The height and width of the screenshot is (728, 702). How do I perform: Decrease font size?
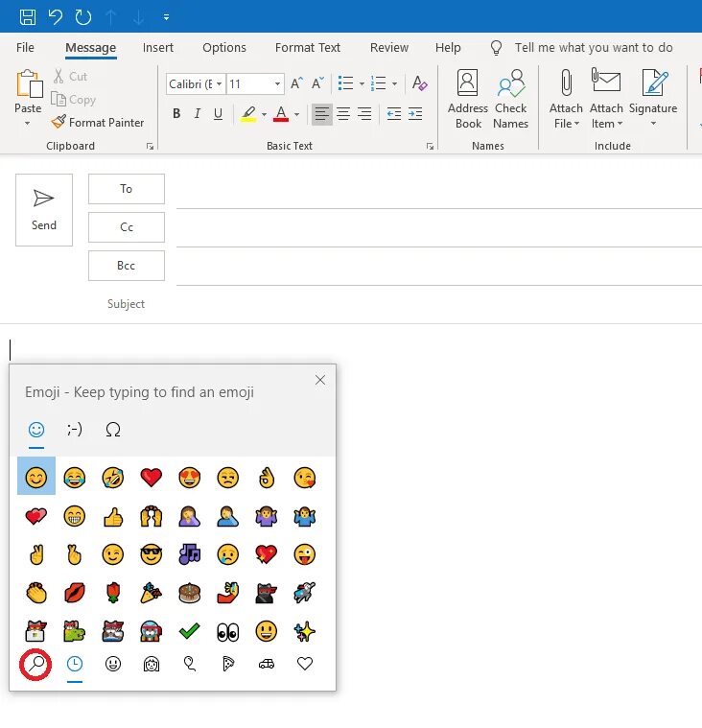point(318,83)
